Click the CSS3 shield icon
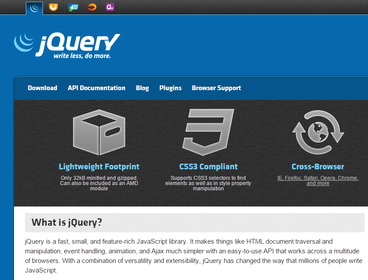368x280 pixels. [x=208, y=132]
